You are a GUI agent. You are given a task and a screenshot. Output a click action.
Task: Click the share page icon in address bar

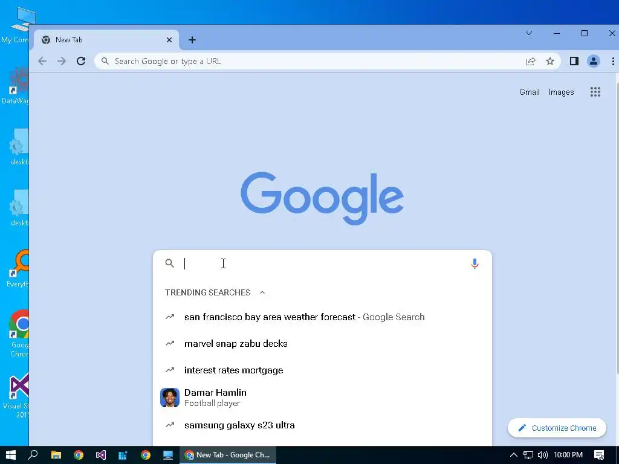coord(531,61)
